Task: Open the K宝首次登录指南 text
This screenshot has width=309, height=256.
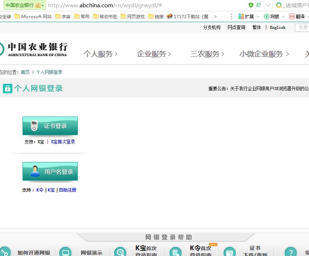Action: tap(146, 251)
